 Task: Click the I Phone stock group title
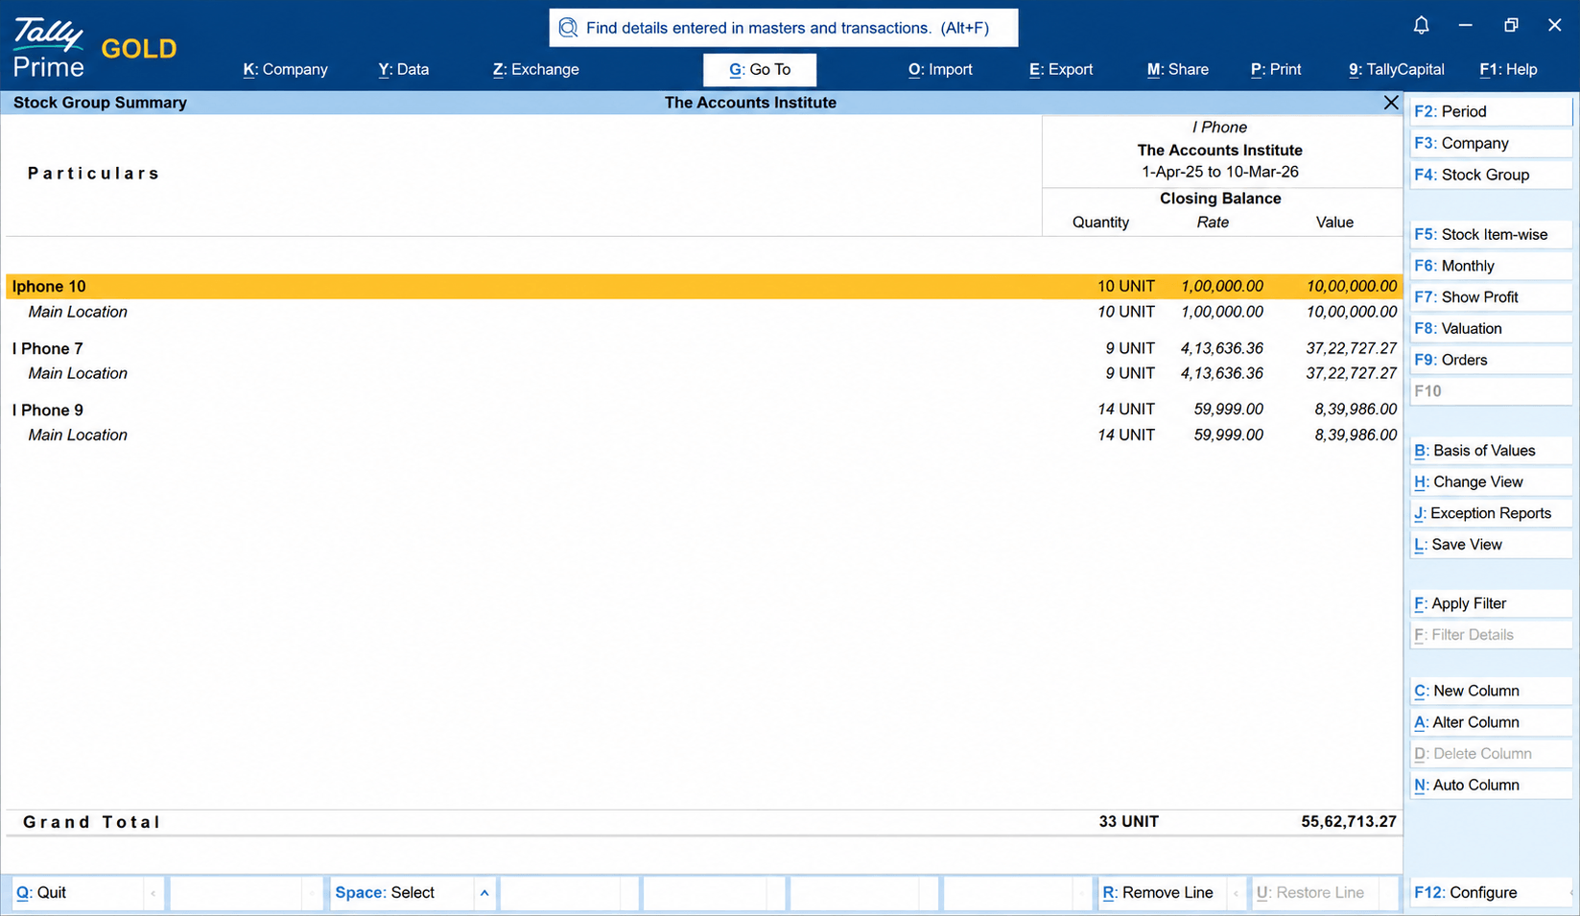pos(1219,128)
